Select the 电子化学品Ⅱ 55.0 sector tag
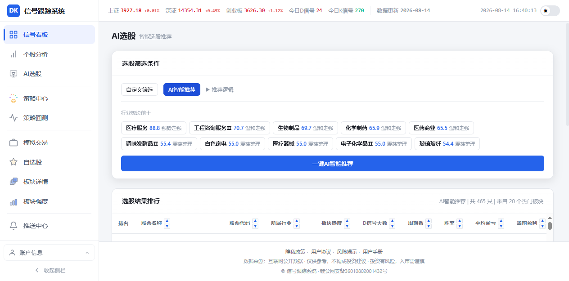Screen dimensions: 569x281 tap(374, 144)
